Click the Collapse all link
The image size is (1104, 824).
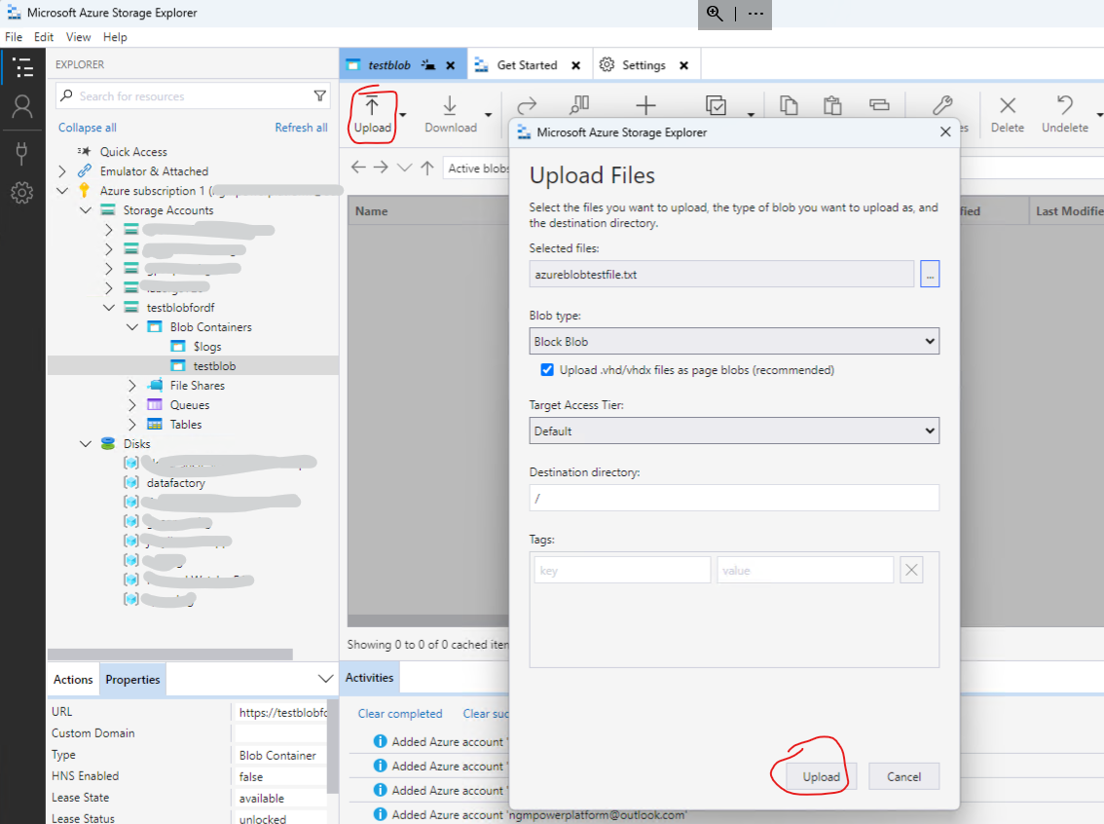click(88, 128)
